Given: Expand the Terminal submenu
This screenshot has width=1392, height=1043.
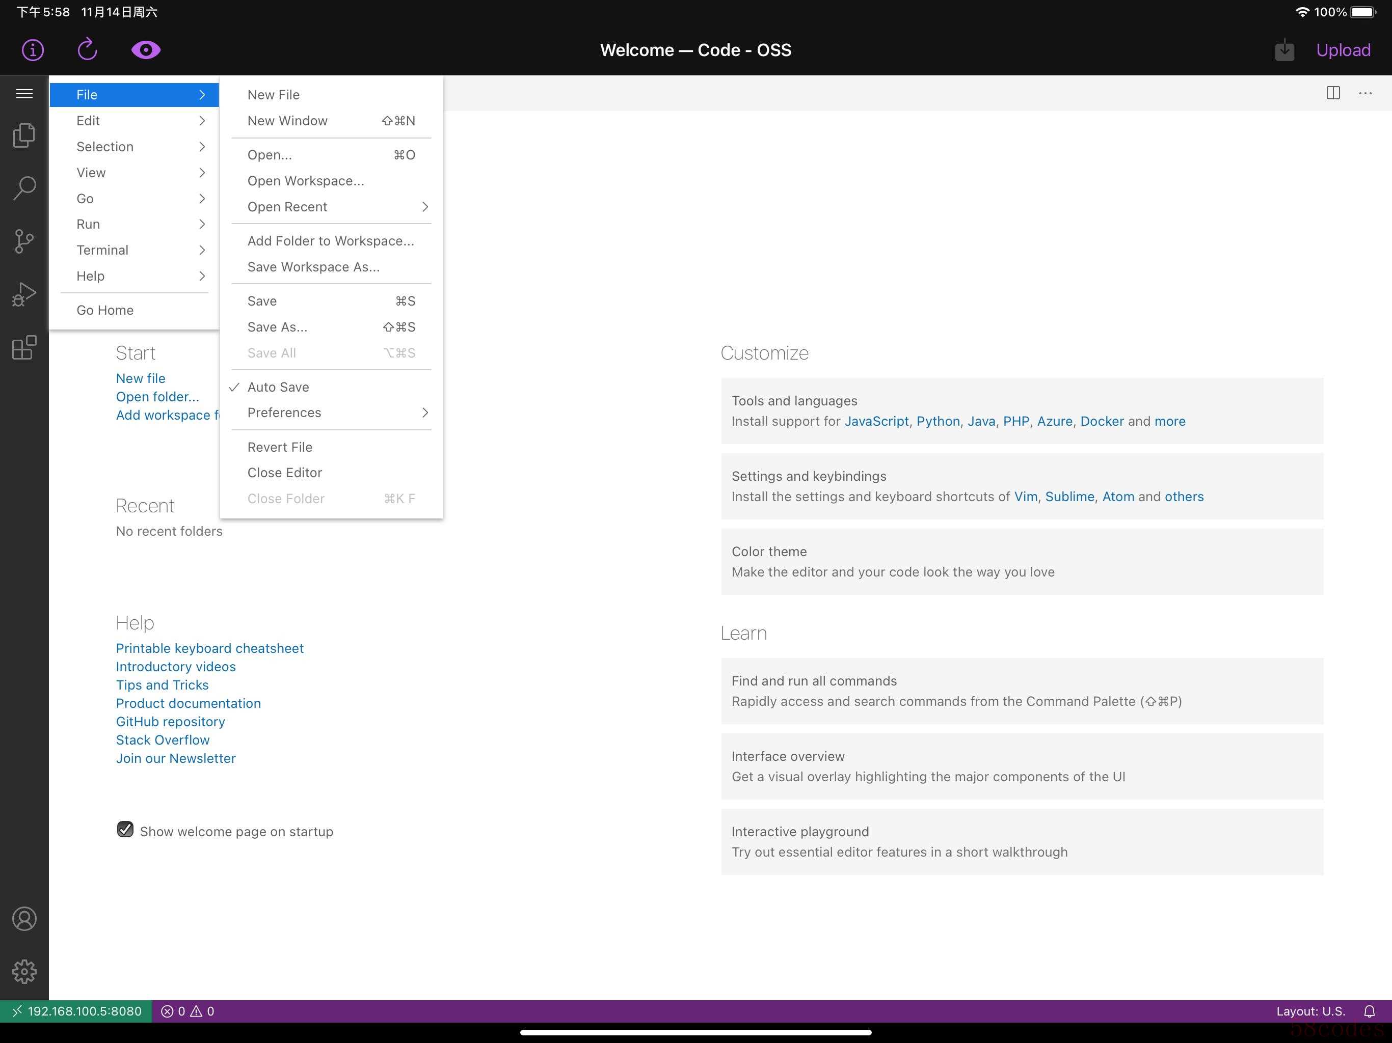Looking at the screenshot, I should point(134,250).
